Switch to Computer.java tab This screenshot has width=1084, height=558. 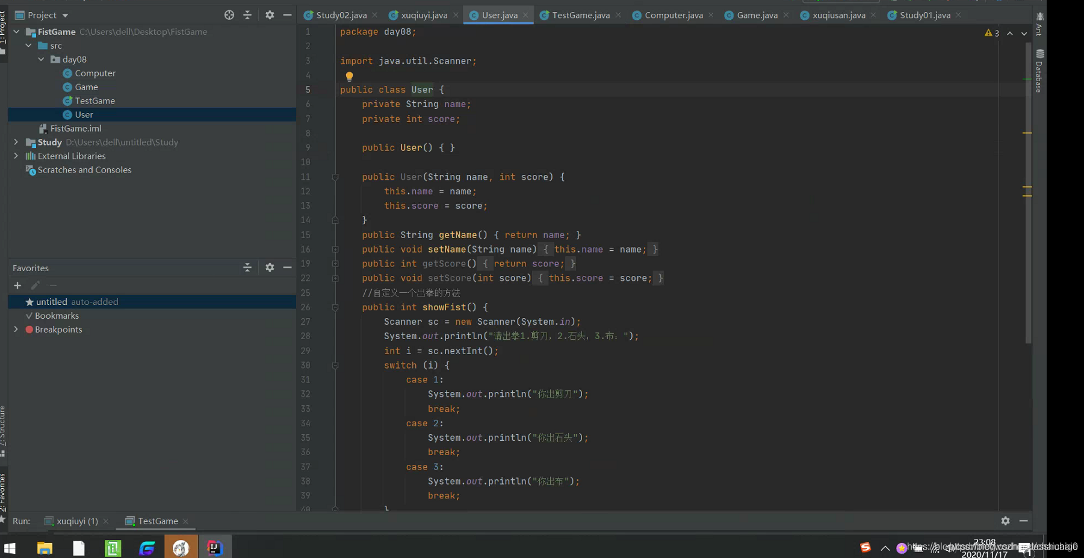pos(674,15)
